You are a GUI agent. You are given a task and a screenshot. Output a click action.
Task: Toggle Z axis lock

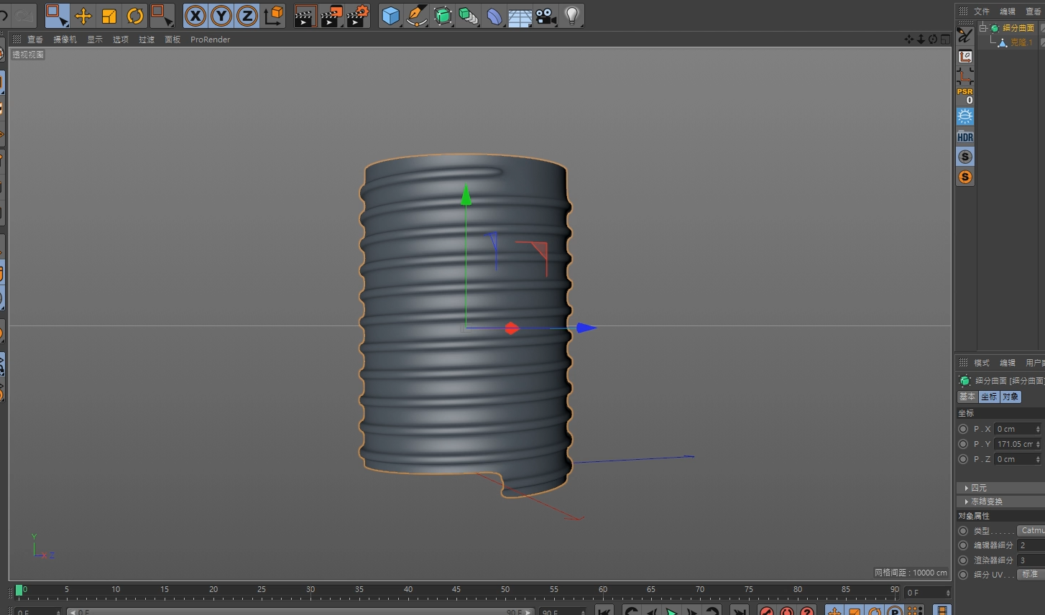247,15
